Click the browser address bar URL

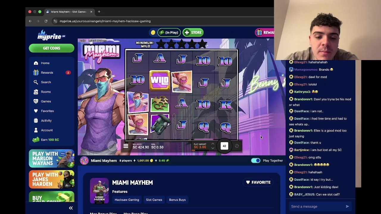[105, 21]
